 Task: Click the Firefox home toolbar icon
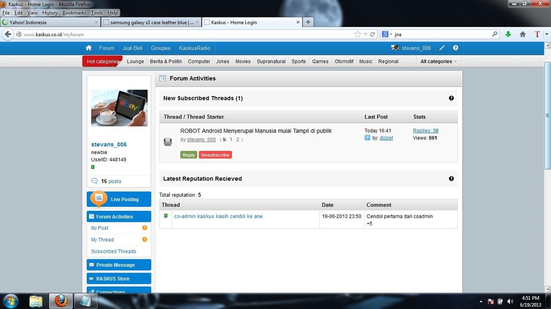click(523, 34)
